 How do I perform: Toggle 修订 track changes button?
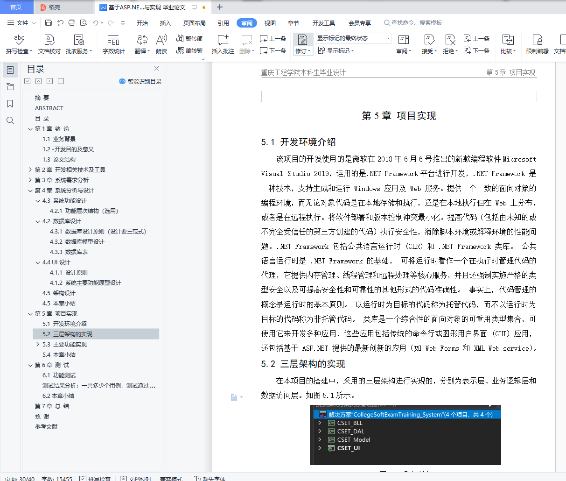(x=303, y=44)
